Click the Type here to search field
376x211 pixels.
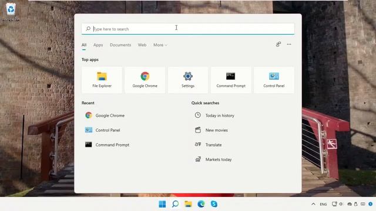tap(188, 29)
